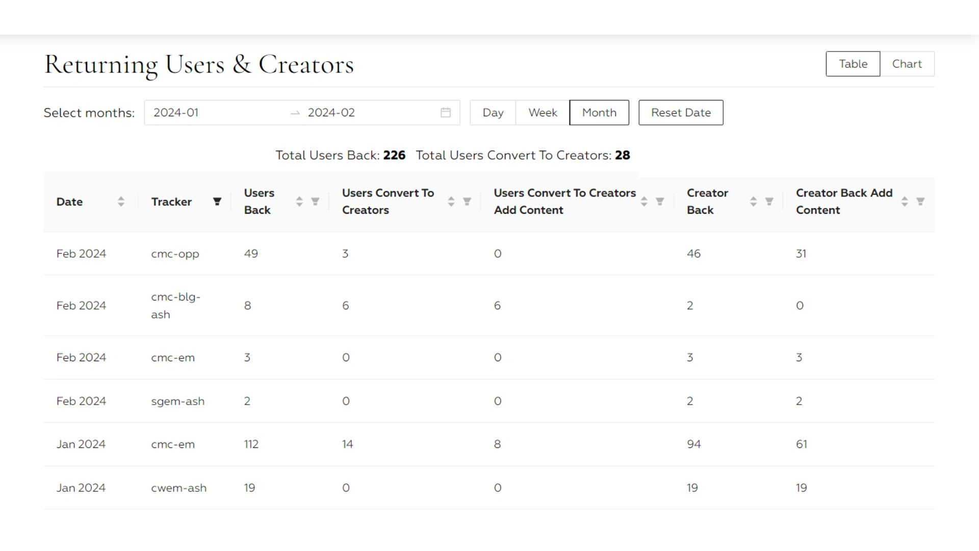Click Feb 2024 date in cmc-opp row
The width and height of the screenshot is (979, 551).
81,254
